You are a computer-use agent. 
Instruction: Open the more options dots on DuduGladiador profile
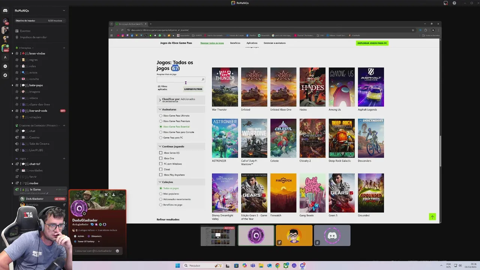pyautogui.click(x=121, y=195)
